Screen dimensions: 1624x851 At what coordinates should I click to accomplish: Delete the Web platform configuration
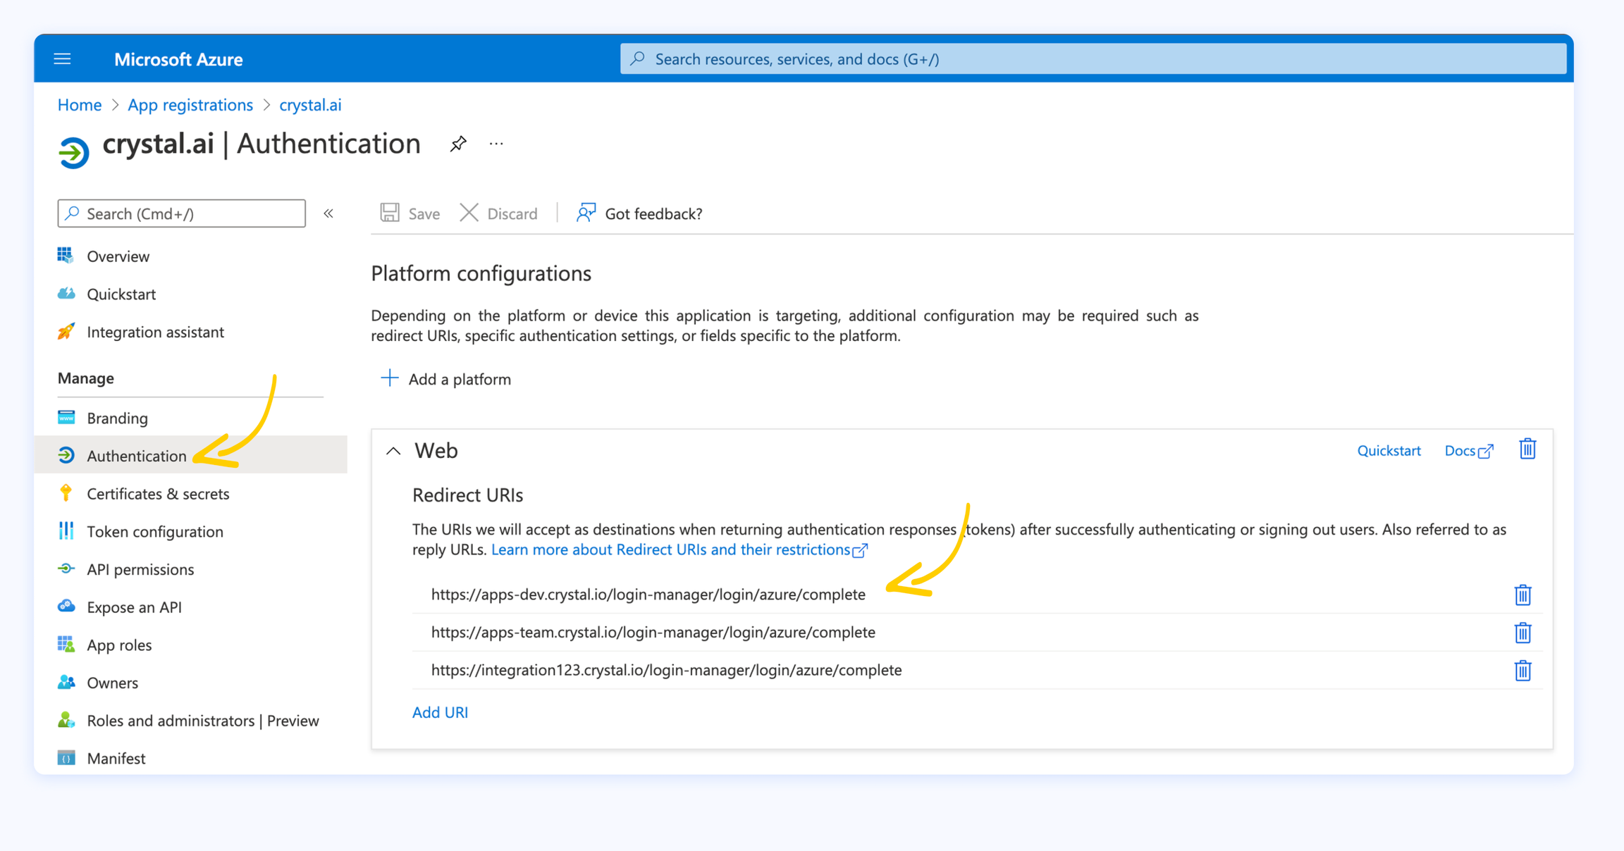[1527, 449]
